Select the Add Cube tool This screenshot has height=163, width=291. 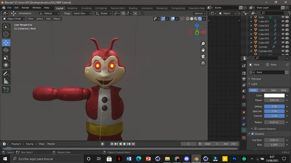pyautogui.click(x=6, y=90)
